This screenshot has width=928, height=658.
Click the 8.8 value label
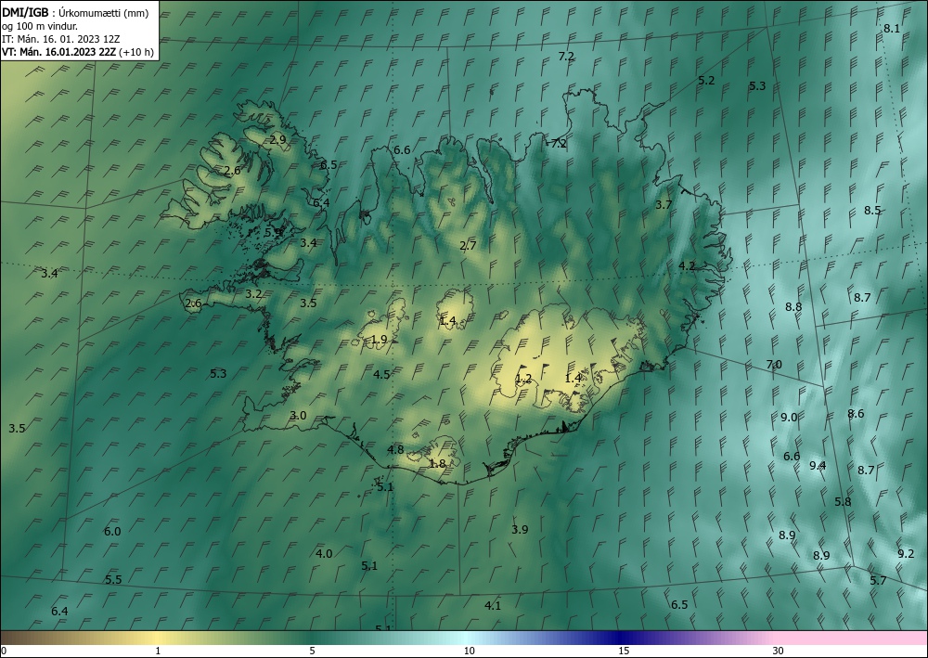(793, 307)
